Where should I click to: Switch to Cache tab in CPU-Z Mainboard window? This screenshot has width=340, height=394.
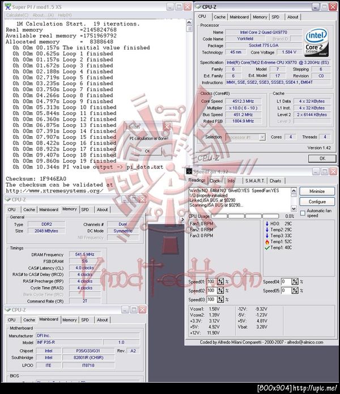(x=29, y=320)
